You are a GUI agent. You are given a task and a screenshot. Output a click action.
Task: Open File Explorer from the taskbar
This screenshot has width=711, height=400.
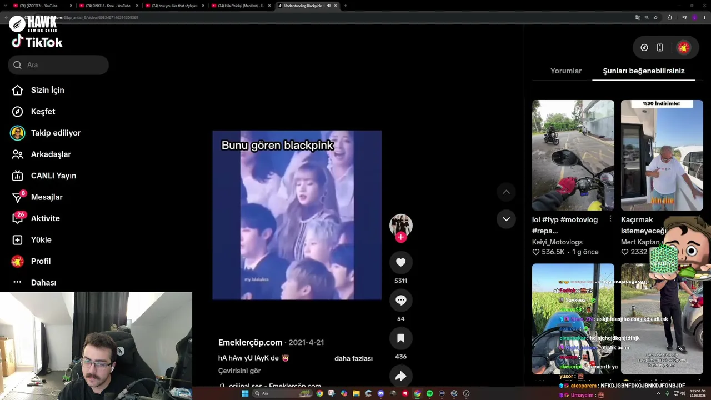tap(356, 393)
